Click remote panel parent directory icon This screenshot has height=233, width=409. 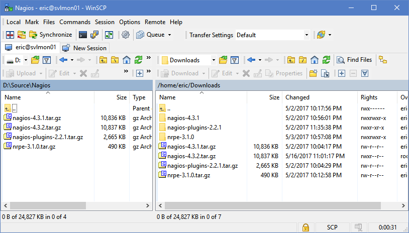[x=291, y=60]
